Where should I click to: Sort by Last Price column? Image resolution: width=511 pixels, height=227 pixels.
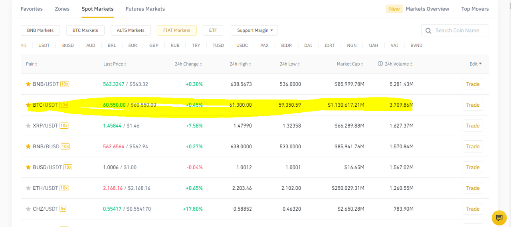(115, 64)
